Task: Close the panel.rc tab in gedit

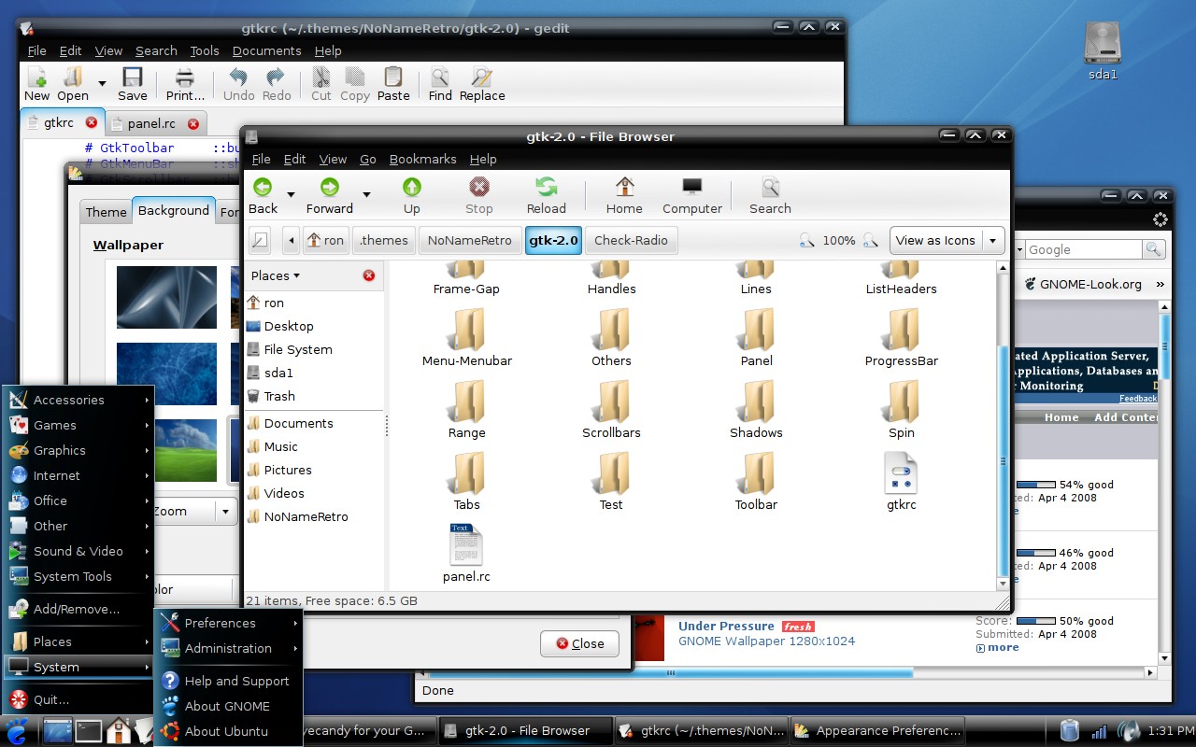Action: tap(192, 123)
